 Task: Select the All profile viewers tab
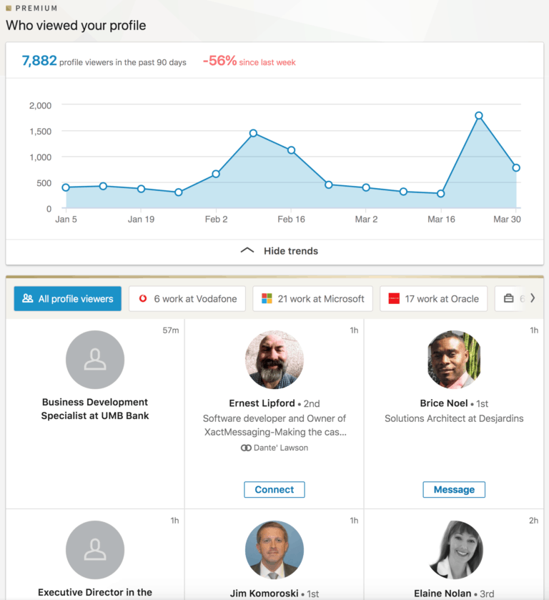point(68,298)
